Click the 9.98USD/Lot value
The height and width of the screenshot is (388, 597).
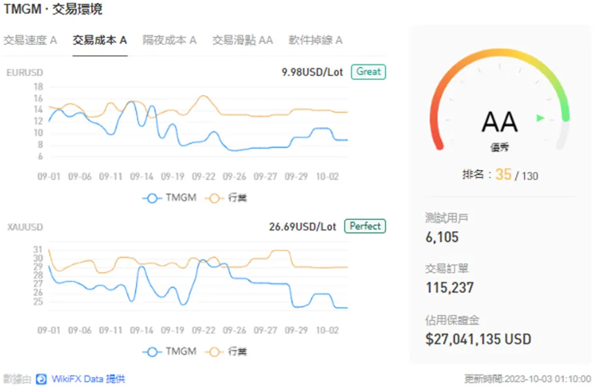pyautogui.click(x=312, y=72)
